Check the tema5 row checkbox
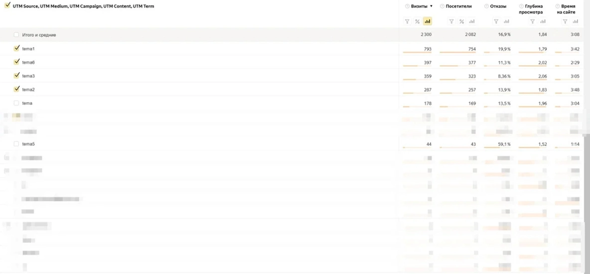The width and height of the screenshot is (590, 274). (16, 144)
